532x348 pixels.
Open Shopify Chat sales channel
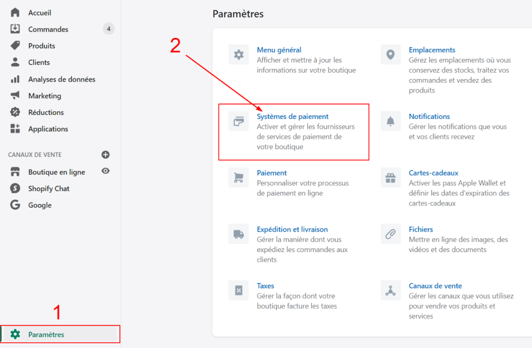tap(48, 189)
